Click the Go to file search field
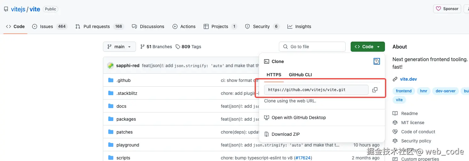Screen dimensions: 469x161 pyautogui.click(x=312, y=47)
